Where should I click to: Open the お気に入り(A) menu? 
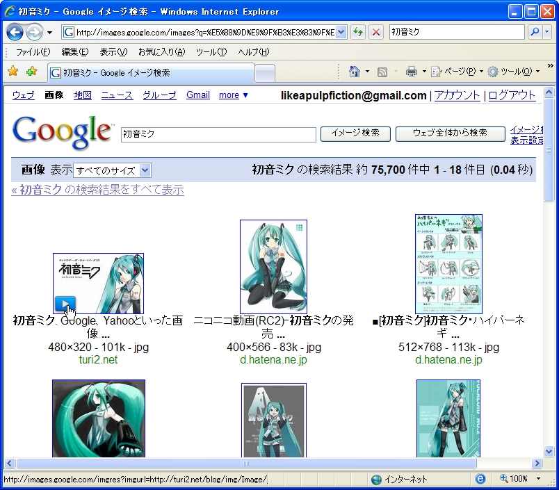click(x=161, y=52)
